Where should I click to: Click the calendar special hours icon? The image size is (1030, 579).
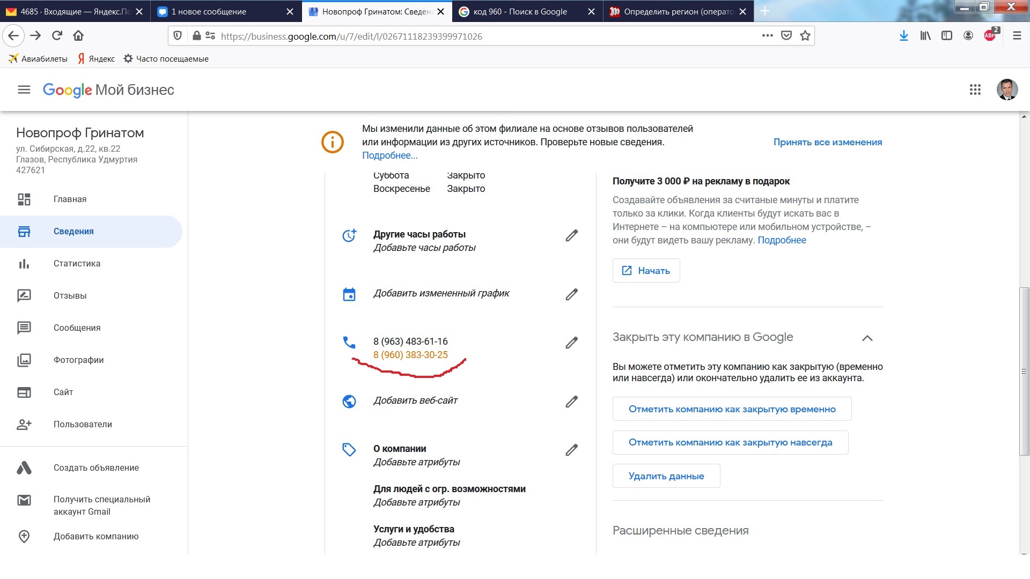click(349, 294)
